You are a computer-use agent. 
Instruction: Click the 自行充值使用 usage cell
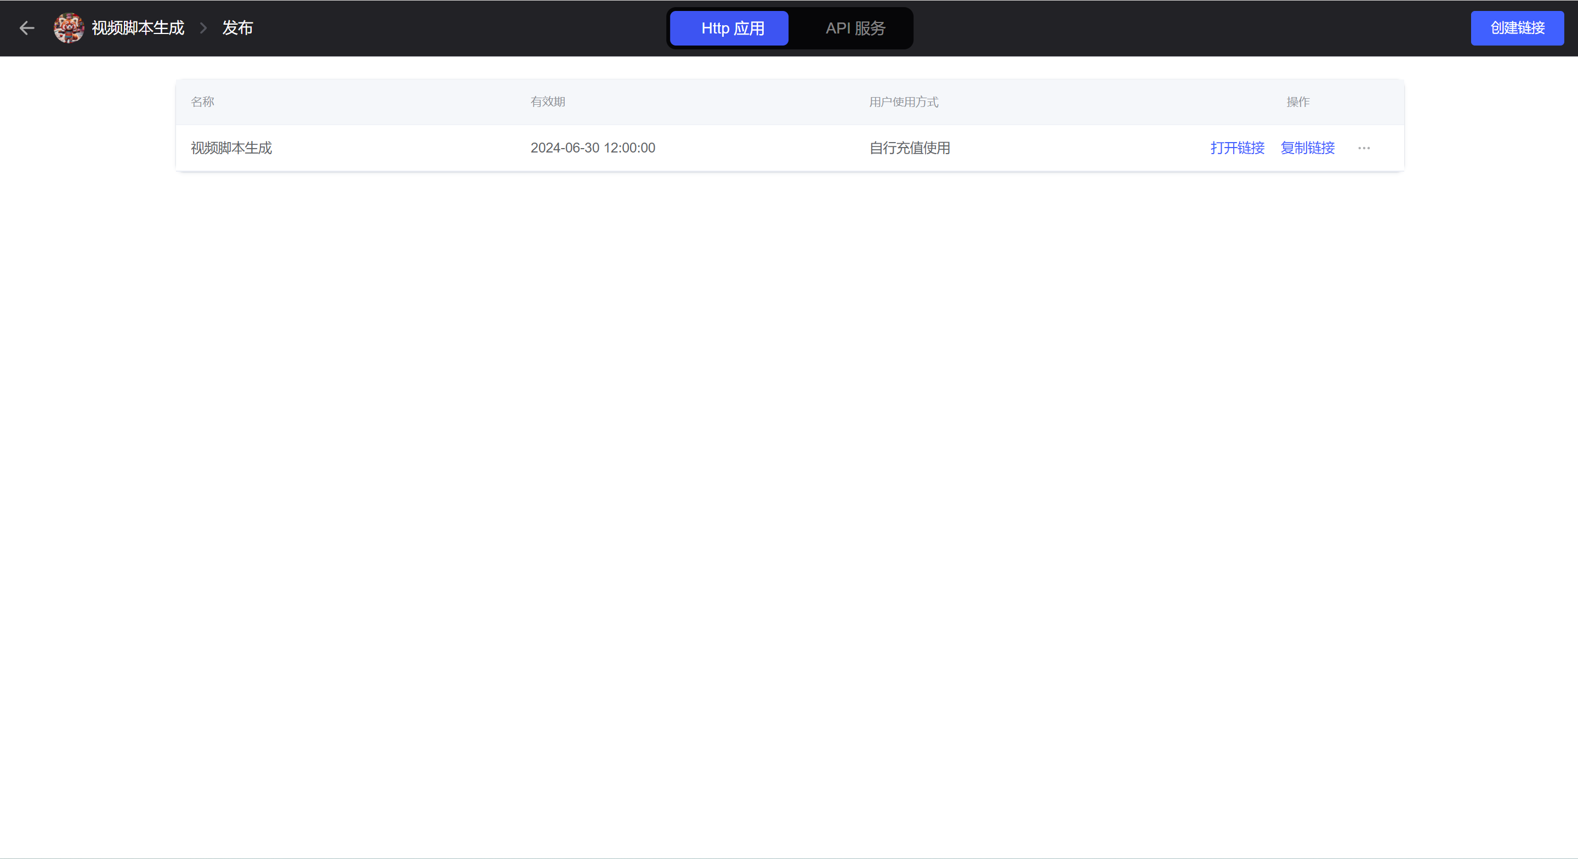pos(910,148)
